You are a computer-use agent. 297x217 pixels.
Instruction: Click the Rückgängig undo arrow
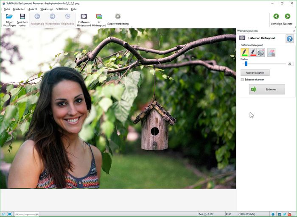click(x=37, y=17)
